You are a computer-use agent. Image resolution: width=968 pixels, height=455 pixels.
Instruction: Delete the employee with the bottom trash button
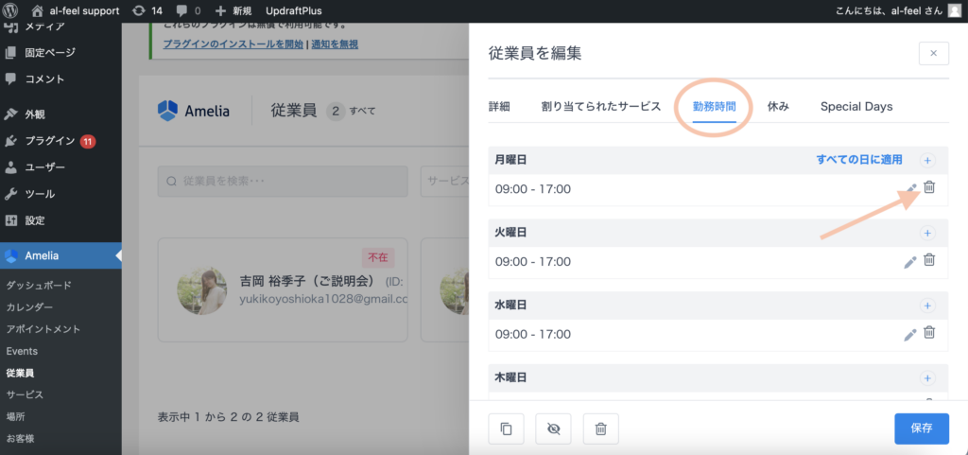(x=600, y=429)
